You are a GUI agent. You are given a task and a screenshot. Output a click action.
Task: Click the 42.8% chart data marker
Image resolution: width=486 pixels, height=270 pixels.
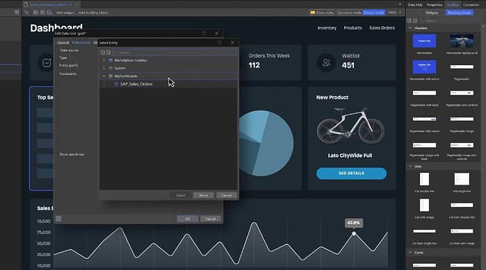pos(354,233)
